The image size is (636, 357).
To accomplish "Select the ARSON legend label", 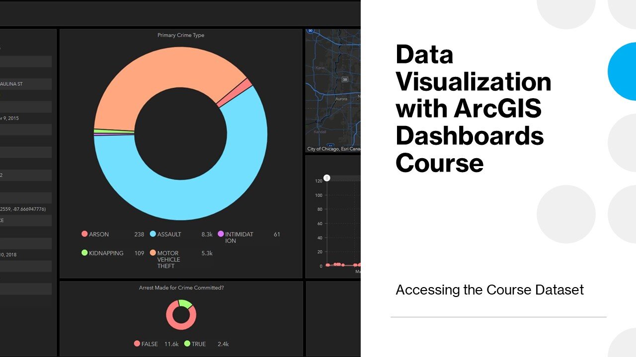I will (99, 235).
